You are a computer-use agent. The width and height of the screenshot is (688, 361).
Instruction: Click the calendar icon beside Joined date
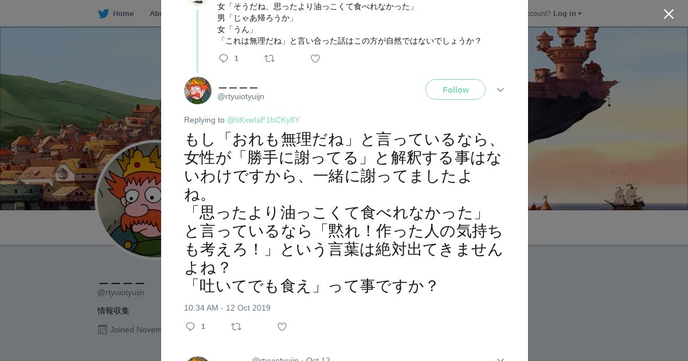pyautogui.click(x=103, y=329)
